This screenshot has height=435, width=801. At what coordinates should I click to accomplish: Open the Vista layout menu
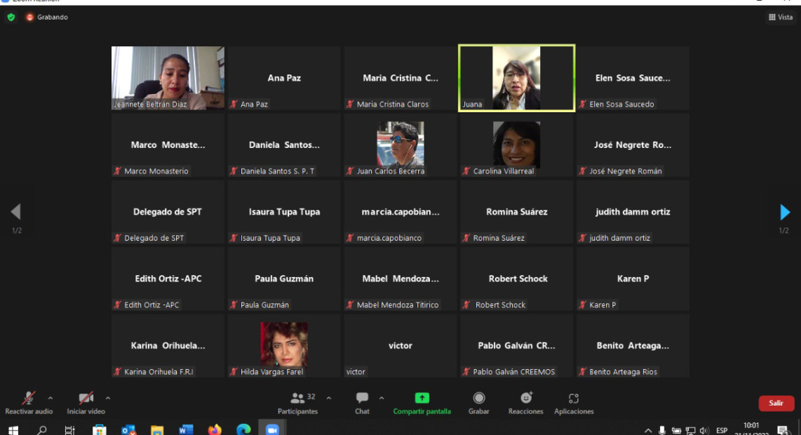click(x=780, y=17)
